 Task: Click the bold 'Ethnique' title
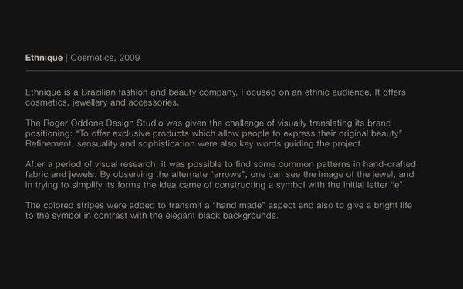pyautogui.click(x=44, y=58)
